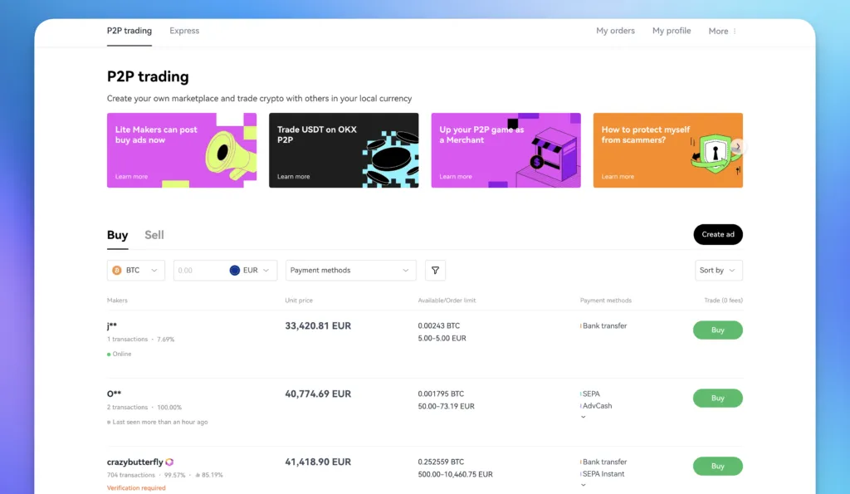The image size is (850, 494).
Task: Buy BTC from maker j**
Action: coord(717,330)
